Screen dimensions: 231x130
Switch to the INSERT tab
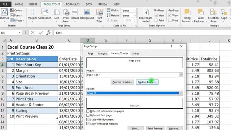click(x=33, y=4)
